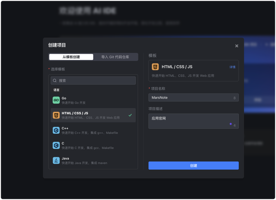The image size is (276, 200).
Task: Click the green checkmark on the selected template
Action: tap(130, 115)
